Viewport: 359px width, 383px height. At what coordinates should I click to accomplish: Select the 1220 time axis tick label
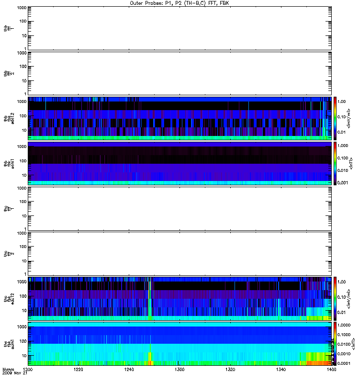point(78,370)
